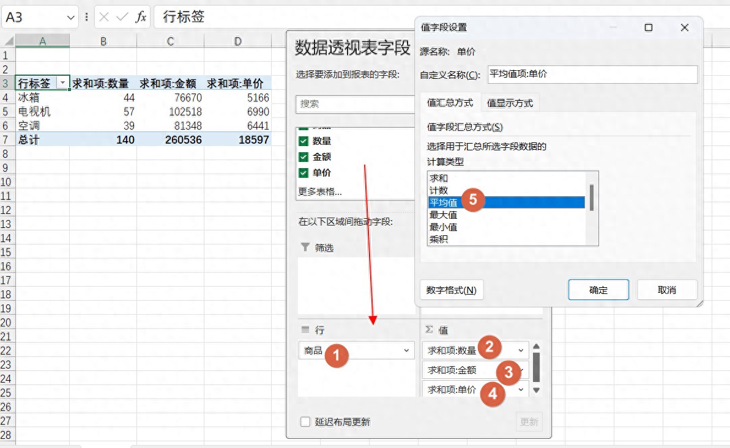Switch to the 值显示方式 tab
The width and height of the screenshot is (730, 448).
[509, 103]
